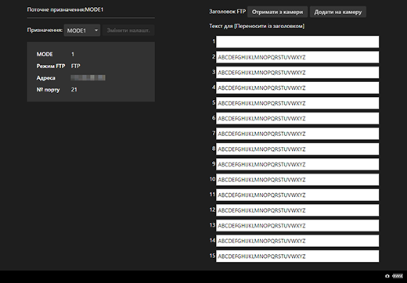Click the empty caption text field 1

tap(297, 41)
